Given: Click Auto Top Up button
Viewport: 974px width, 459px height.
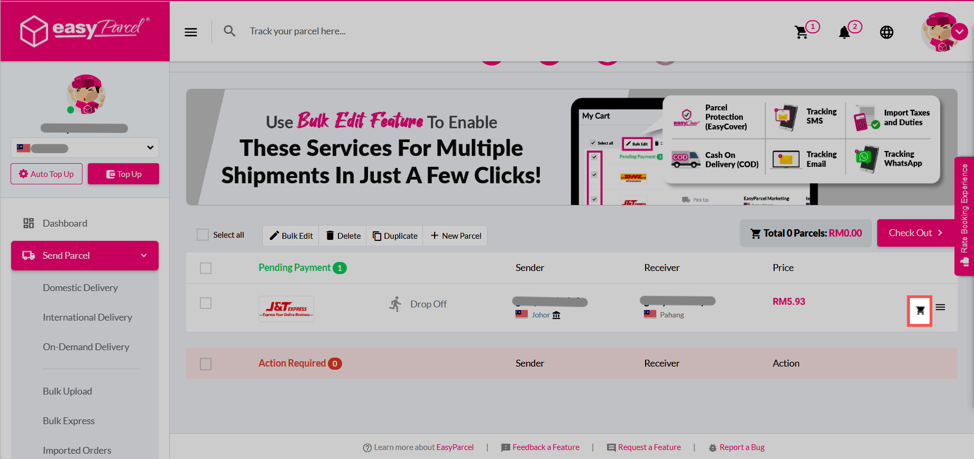Looking at the screenshot, I should [47, 174].
